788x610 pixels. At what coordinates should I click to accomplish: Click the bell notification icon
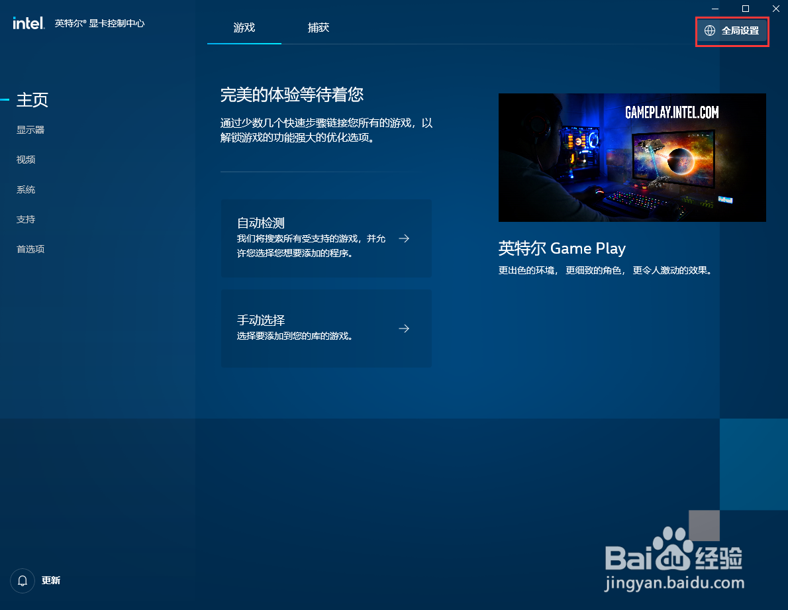[23, 581]
